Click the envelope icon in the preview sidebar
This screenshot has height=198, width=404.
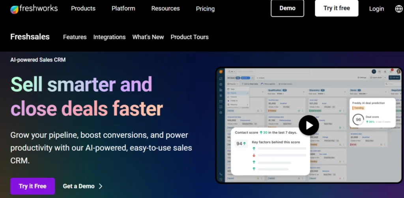coord(221,101)
